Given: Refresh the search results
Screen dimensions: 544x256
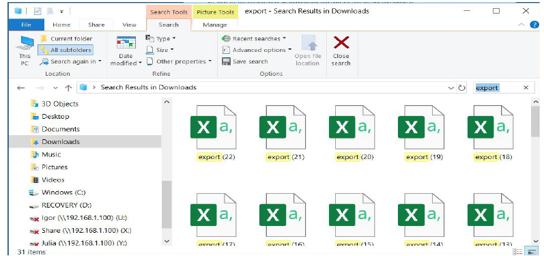Looking at the screenshot, I should [461, 88].
